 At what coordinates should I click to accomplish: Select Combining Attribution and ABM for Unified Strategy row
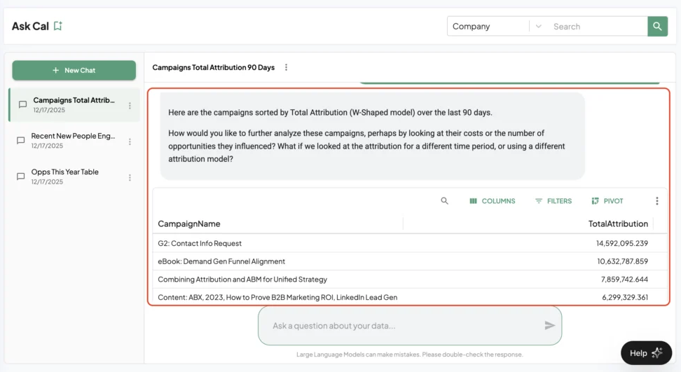tap(410, 279)
